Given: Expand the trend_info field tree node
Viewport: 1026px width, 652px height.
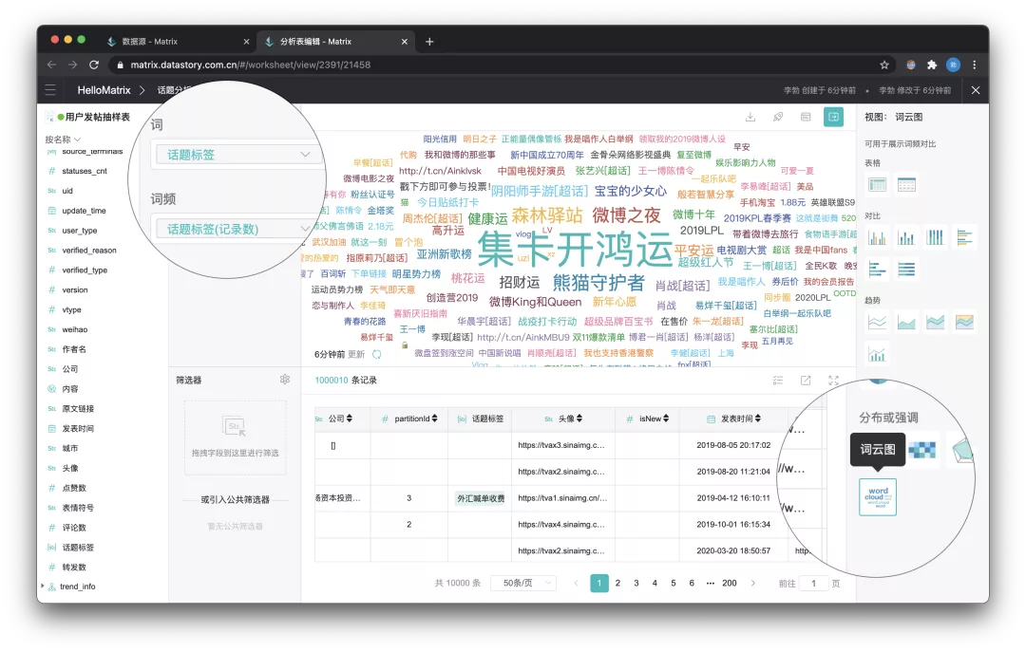Looking at the screenshot, I should pyautogui.click(x=43, y=586).
